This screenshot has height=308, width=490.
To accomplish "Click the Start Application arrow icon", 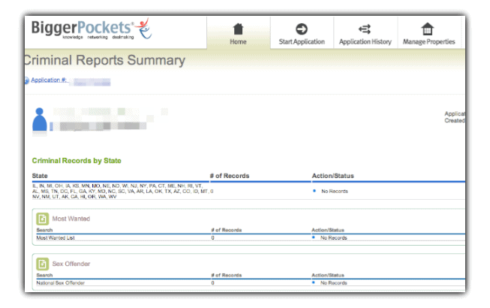I will click(302, 29).
